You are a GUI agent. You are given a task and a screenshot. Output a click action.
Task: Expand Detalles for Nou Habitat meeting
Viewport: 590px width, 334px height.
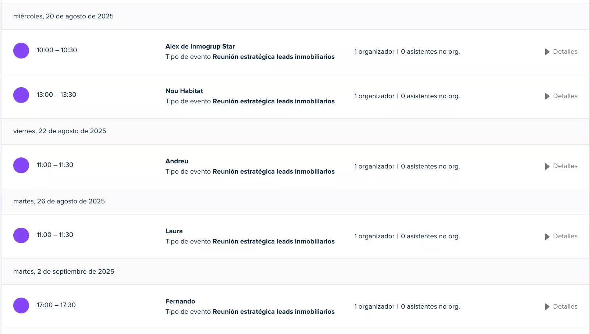pos(561,96)
